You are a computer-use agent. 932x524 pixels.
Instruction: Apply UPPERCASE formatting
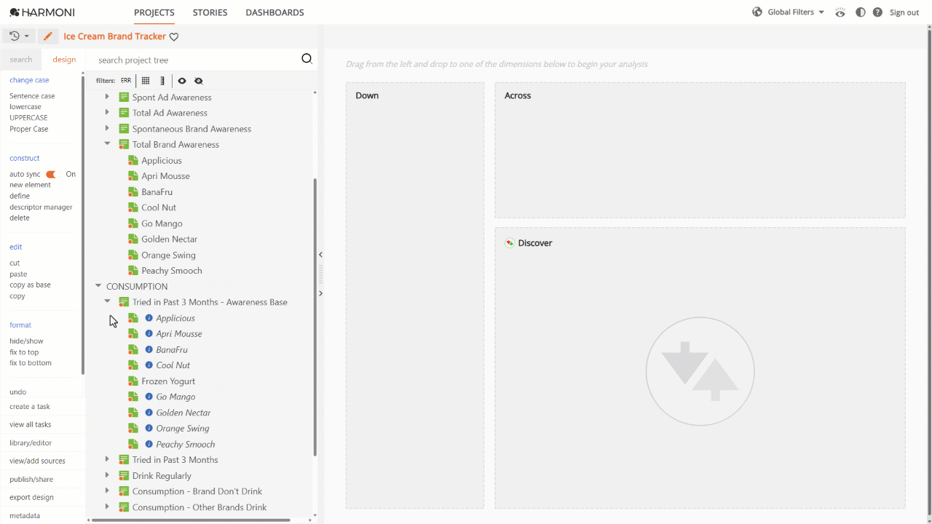[x=28, y=118]
